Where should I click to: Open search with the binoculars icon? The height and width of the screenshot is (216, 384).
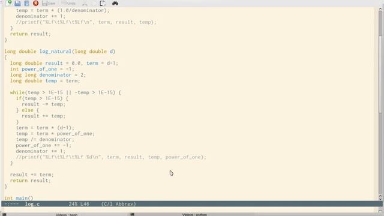pyautogui.click(x=115, y=3)
